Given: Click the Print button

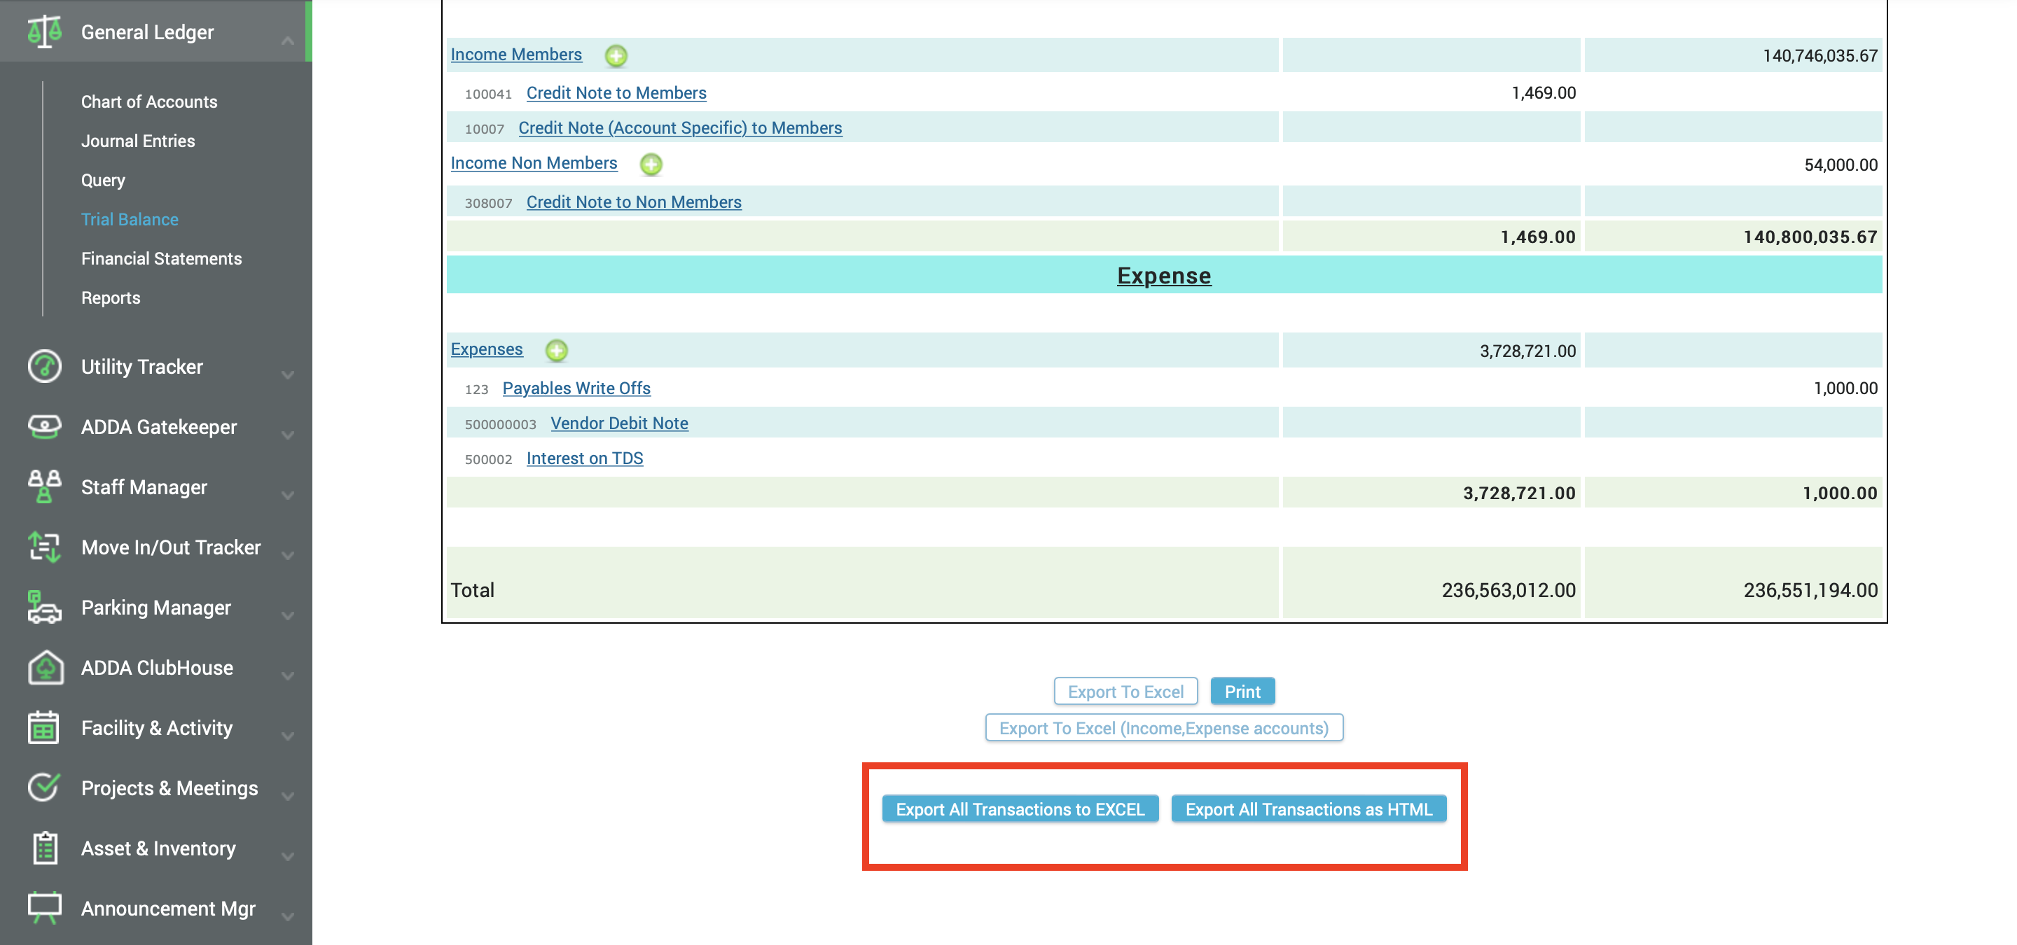Looking at the screenshot, I should click(x=1242, y=691).
